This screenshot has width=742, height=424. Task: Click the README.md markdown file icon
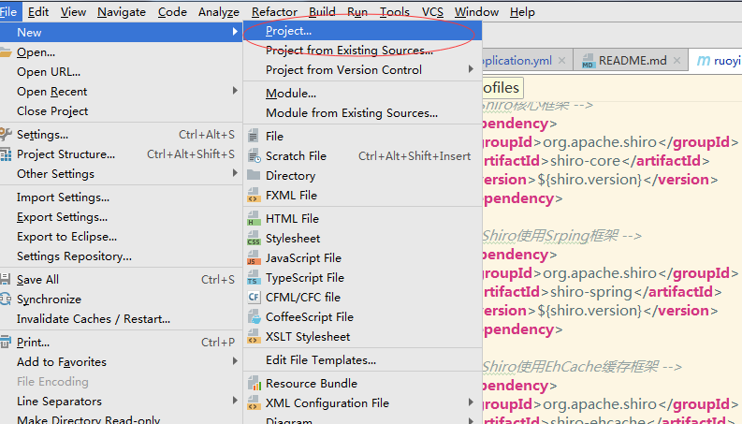point(588,61)
